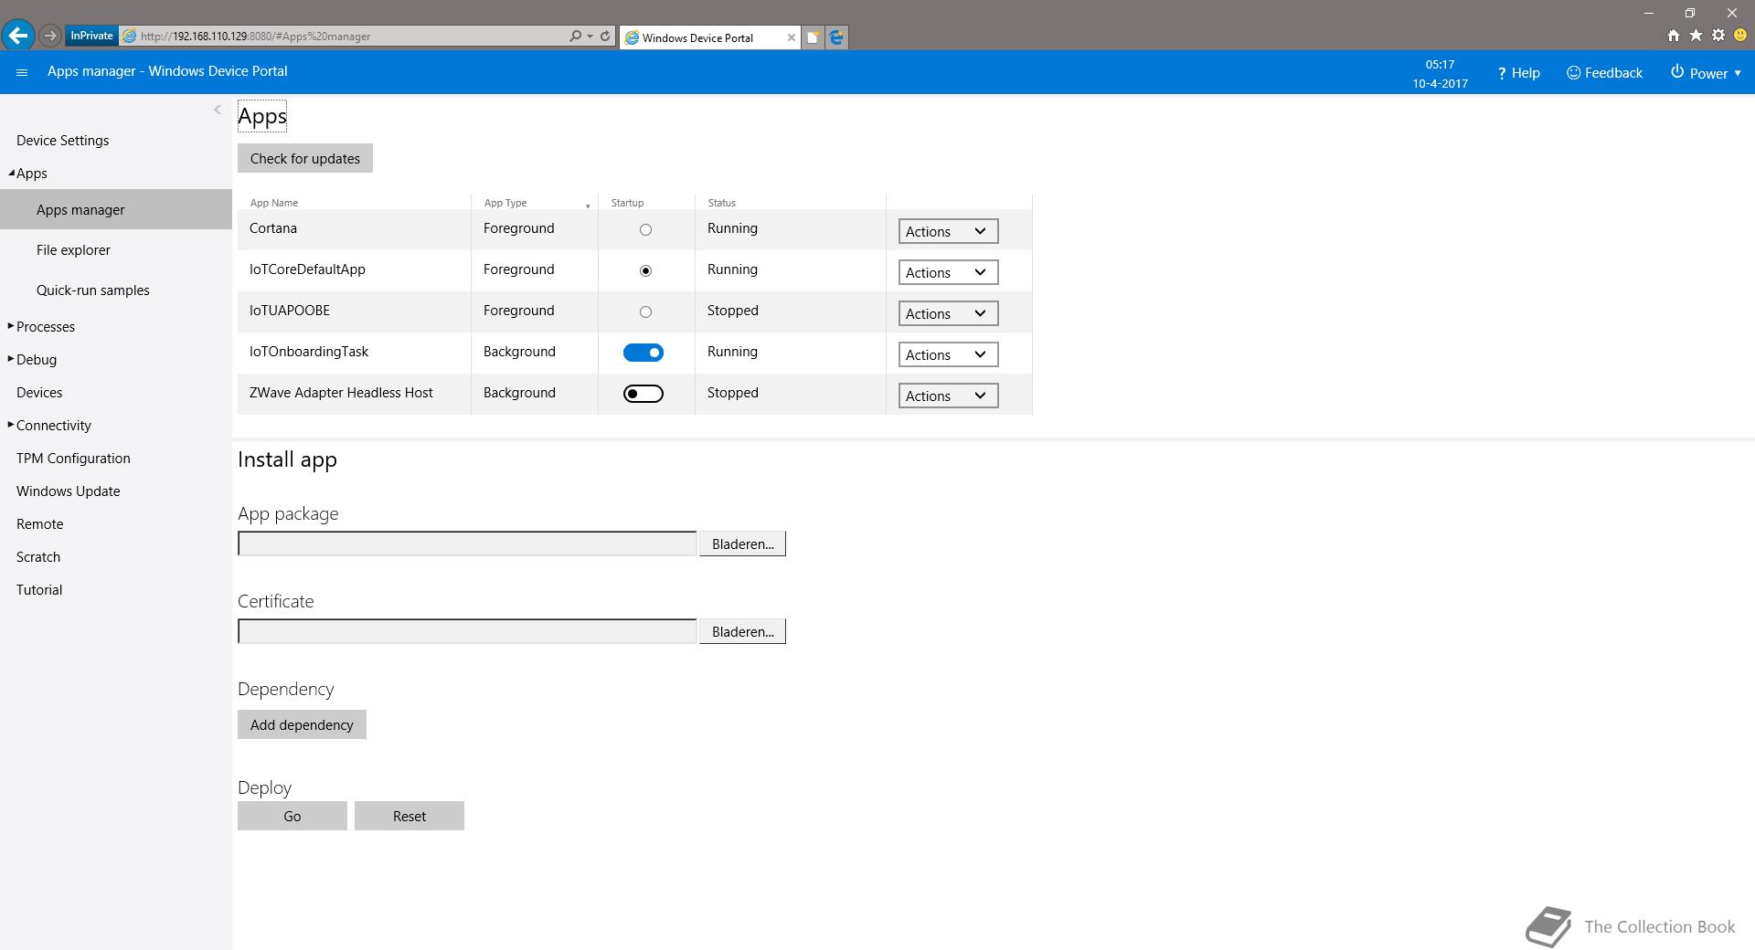This screenshot has height=950, width=1755.
Task: Set IoTUAPOOBE as the startup app
Action: pyautogui.click(x=645, y=312)
